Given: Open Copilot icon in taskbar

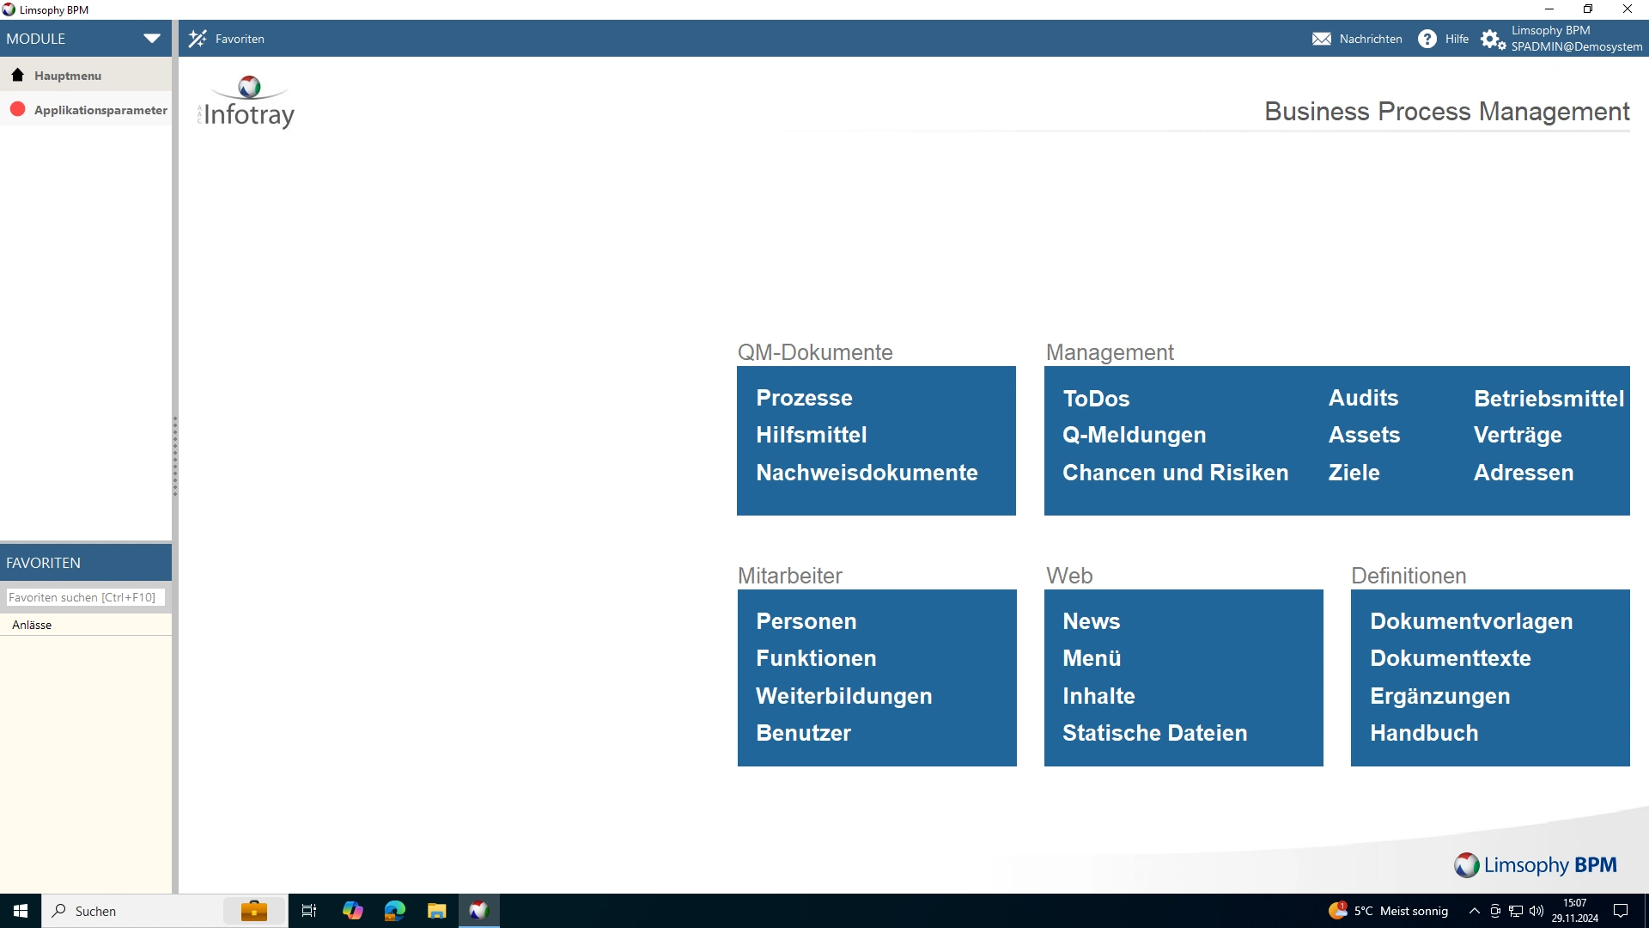Looking at the screenshot, I should click(x=353, y=911).
